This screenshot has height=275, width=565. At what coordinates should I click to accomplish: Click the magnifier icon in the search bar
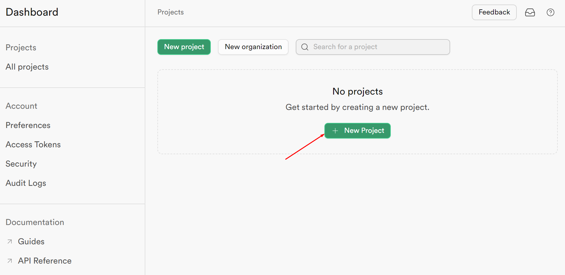(305, 47)
